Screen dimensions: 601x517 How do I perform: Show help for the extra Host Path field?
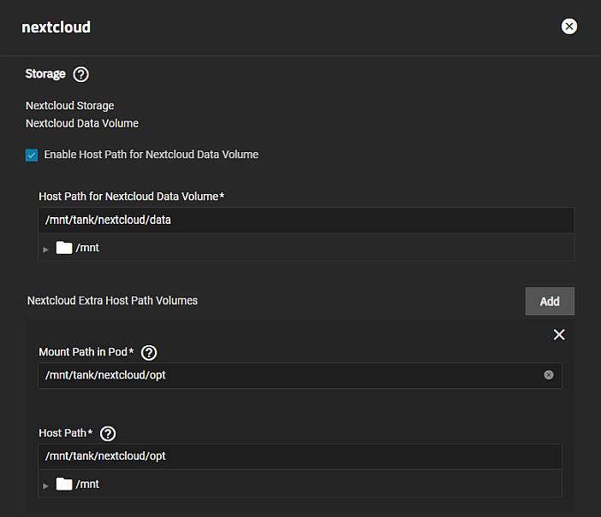pyautogui.click(x=108, y=433)
